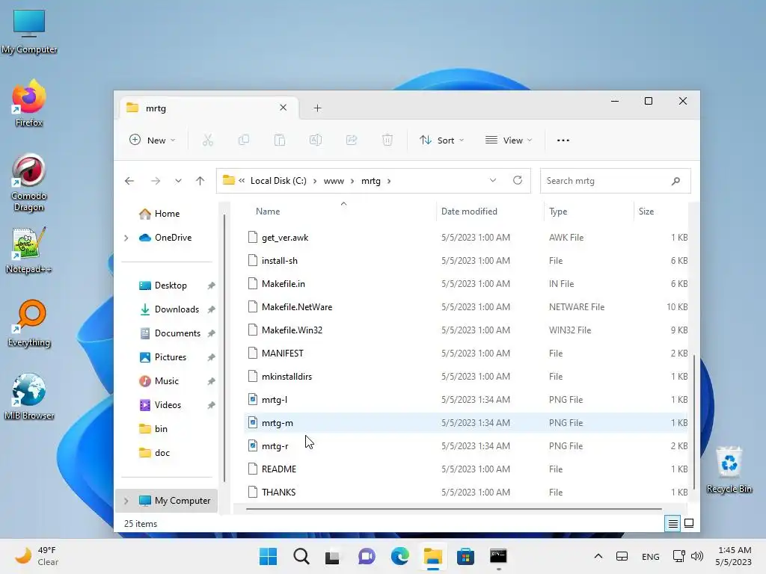
Task: Add a new Explorer tab
Action: click(317, 108)
